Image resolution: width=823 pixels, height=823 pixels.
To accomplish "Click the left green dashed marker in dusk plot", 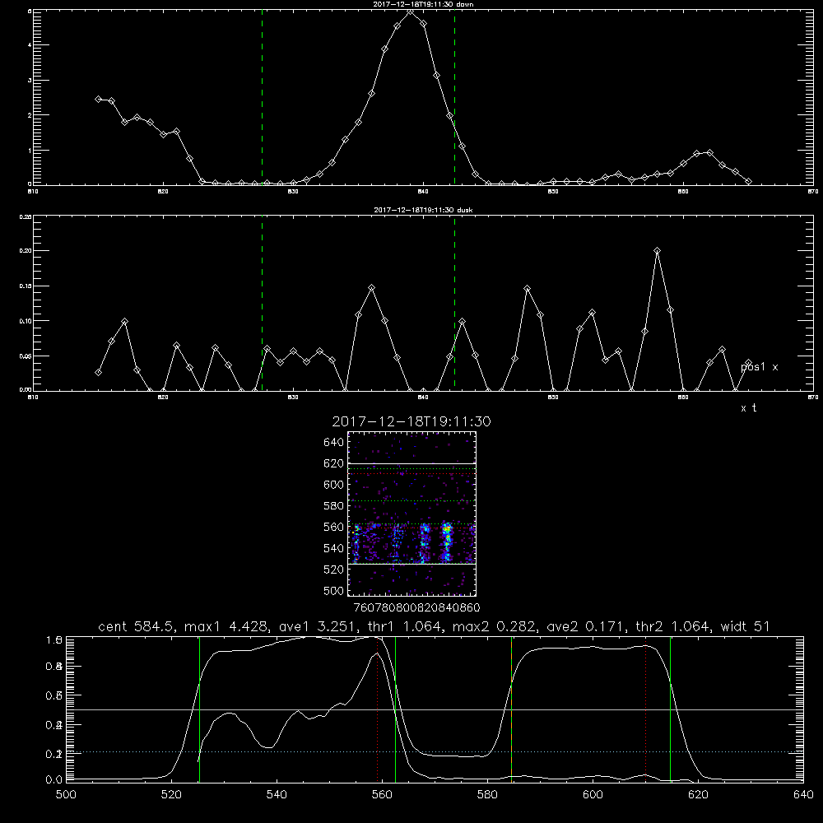I will pos(262,303).
